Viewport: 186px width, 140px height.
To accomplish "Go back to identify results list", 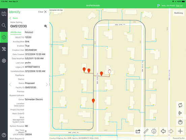I will 13,18.
